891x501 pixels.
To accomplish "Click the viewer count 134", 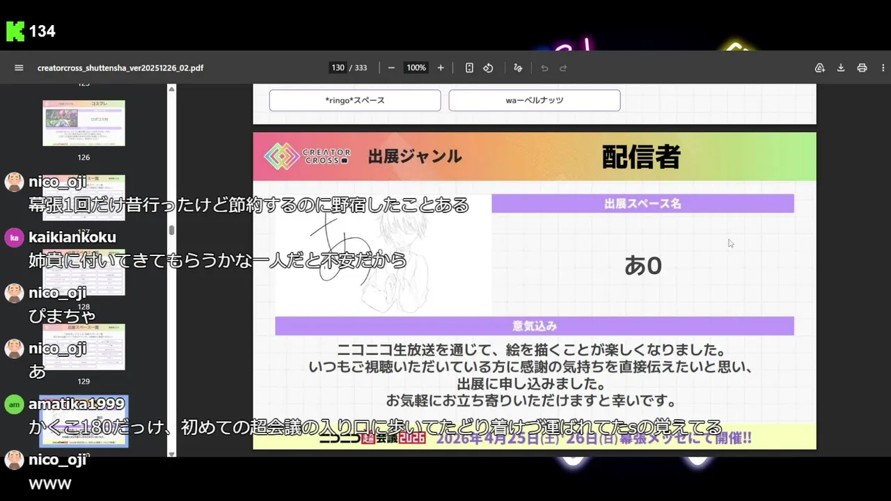I will pyautogui.click(x=42, y=31).
